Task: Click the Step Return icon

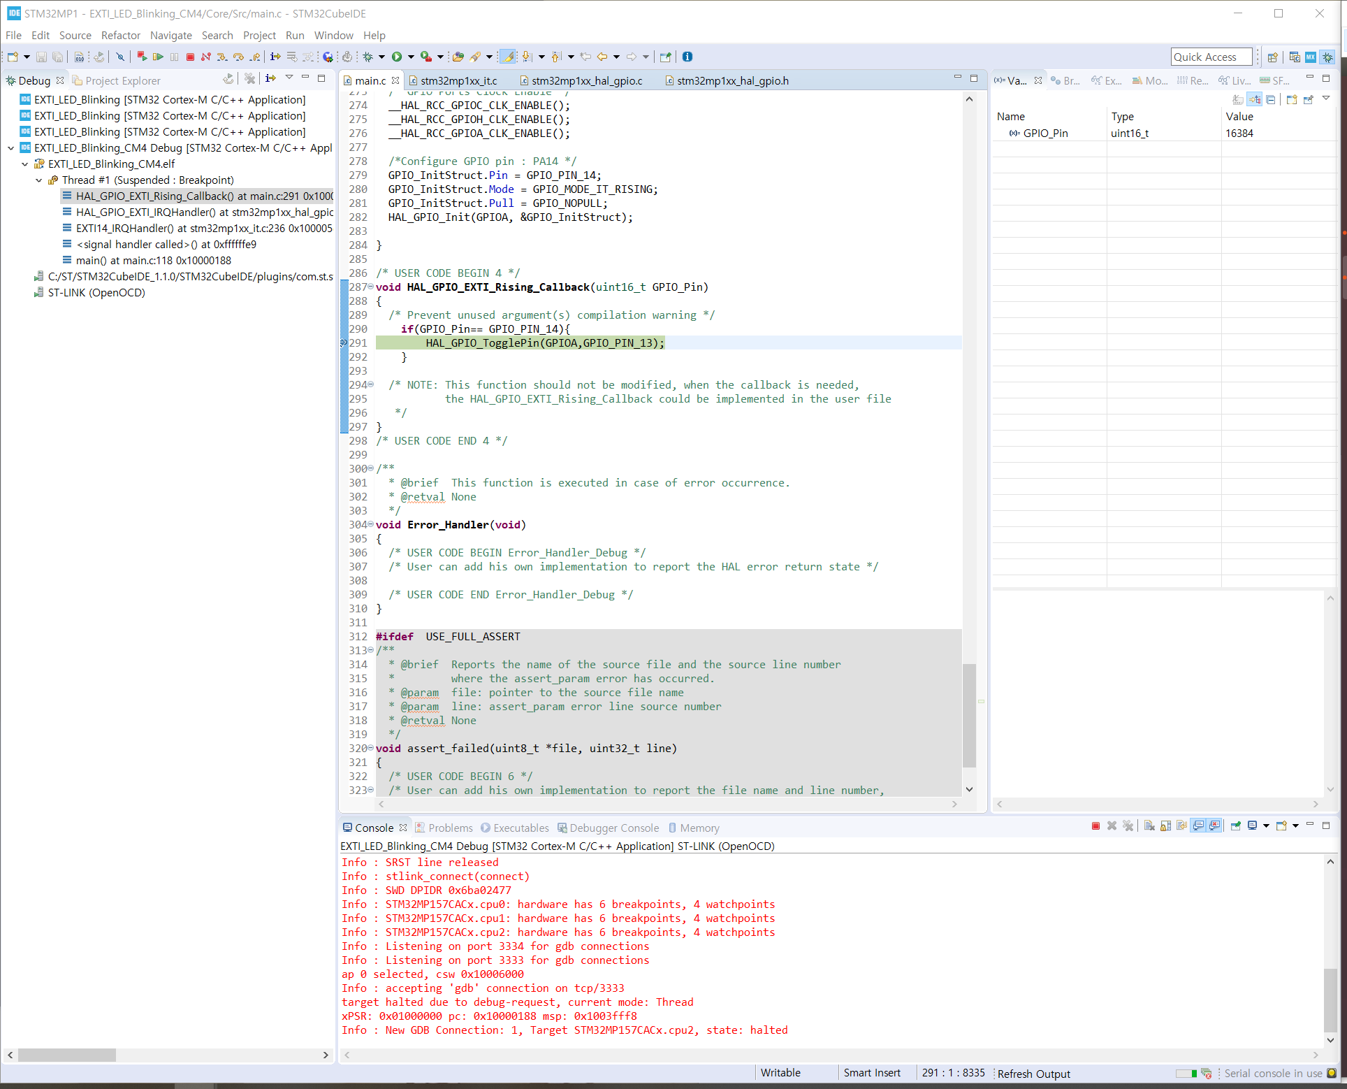Action: click(x=256, y=57)
